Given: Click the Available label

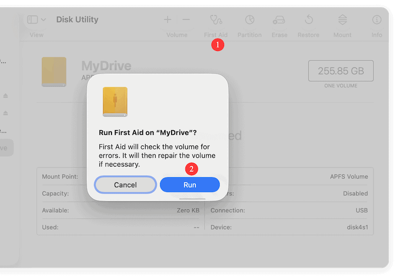Looking at the screenshot, I should (55, 210).
